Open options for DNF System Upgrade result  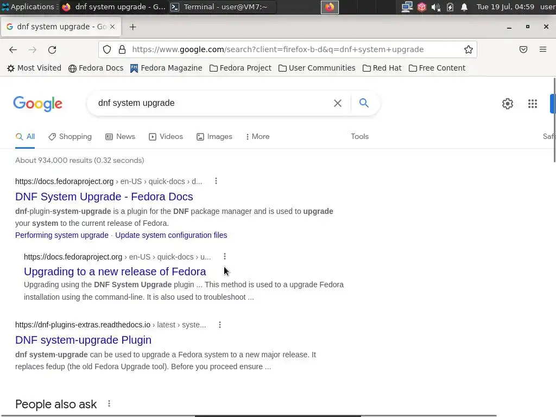[216, 181]
